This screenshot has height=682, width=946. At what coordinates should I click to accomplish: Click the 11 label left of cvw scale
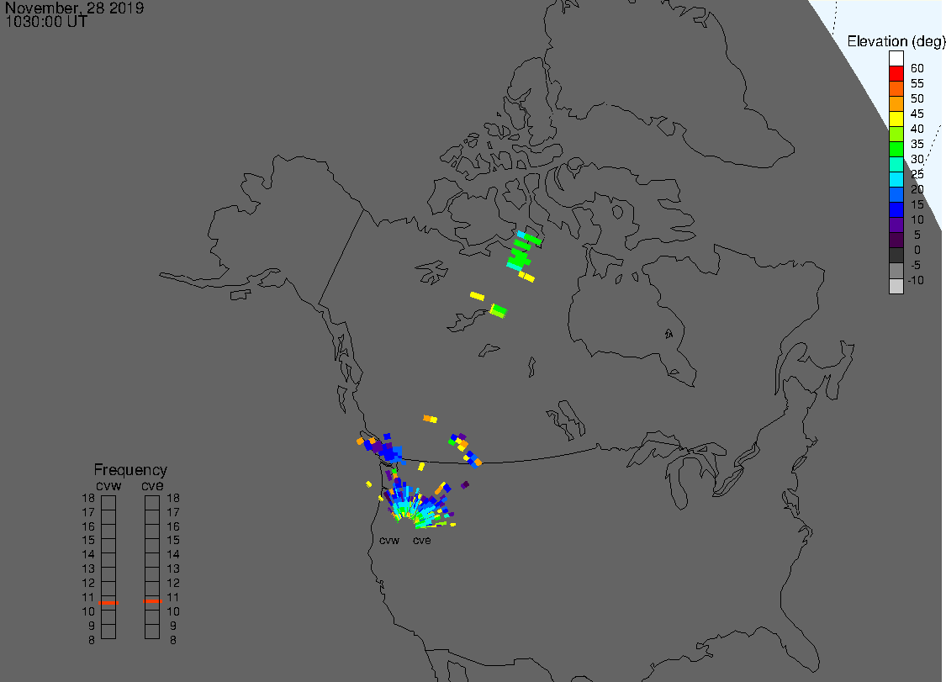coord(88,598)
